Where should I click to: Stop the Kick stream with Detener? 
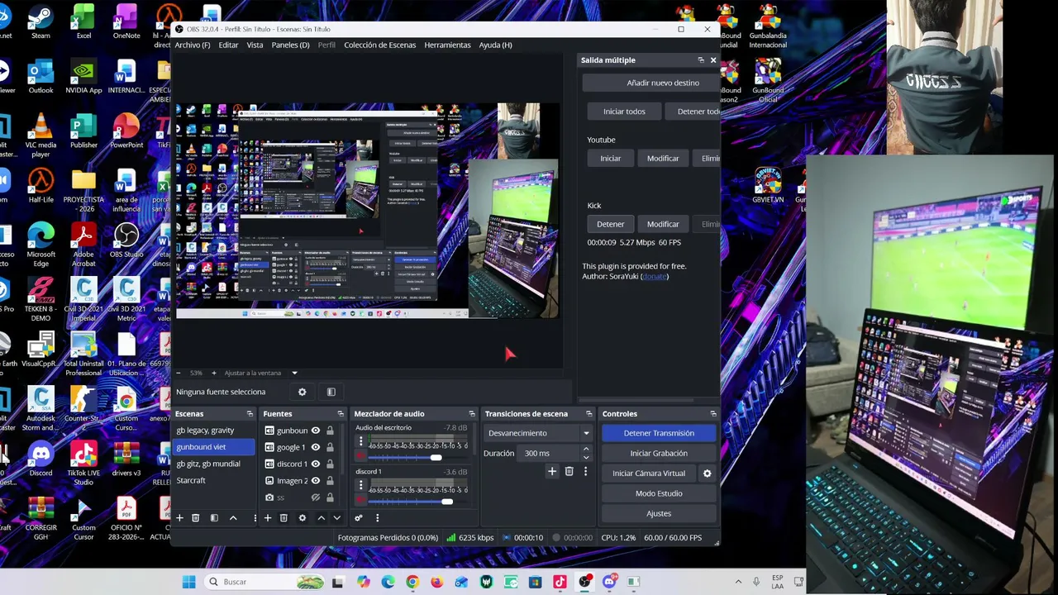coord(610,224)
